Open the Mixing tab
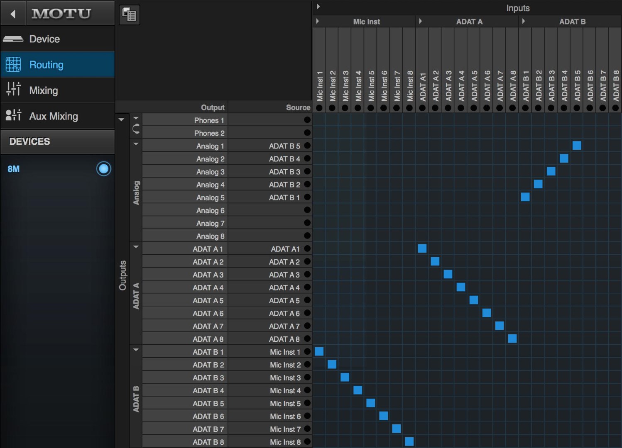This screenshot has width=622, height=448. pyautogui.click(x=43, y=90)
